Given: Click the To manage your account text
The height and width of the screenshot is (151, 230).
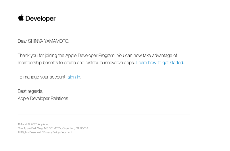Looking at the screenshot, I should click(42, 77).
